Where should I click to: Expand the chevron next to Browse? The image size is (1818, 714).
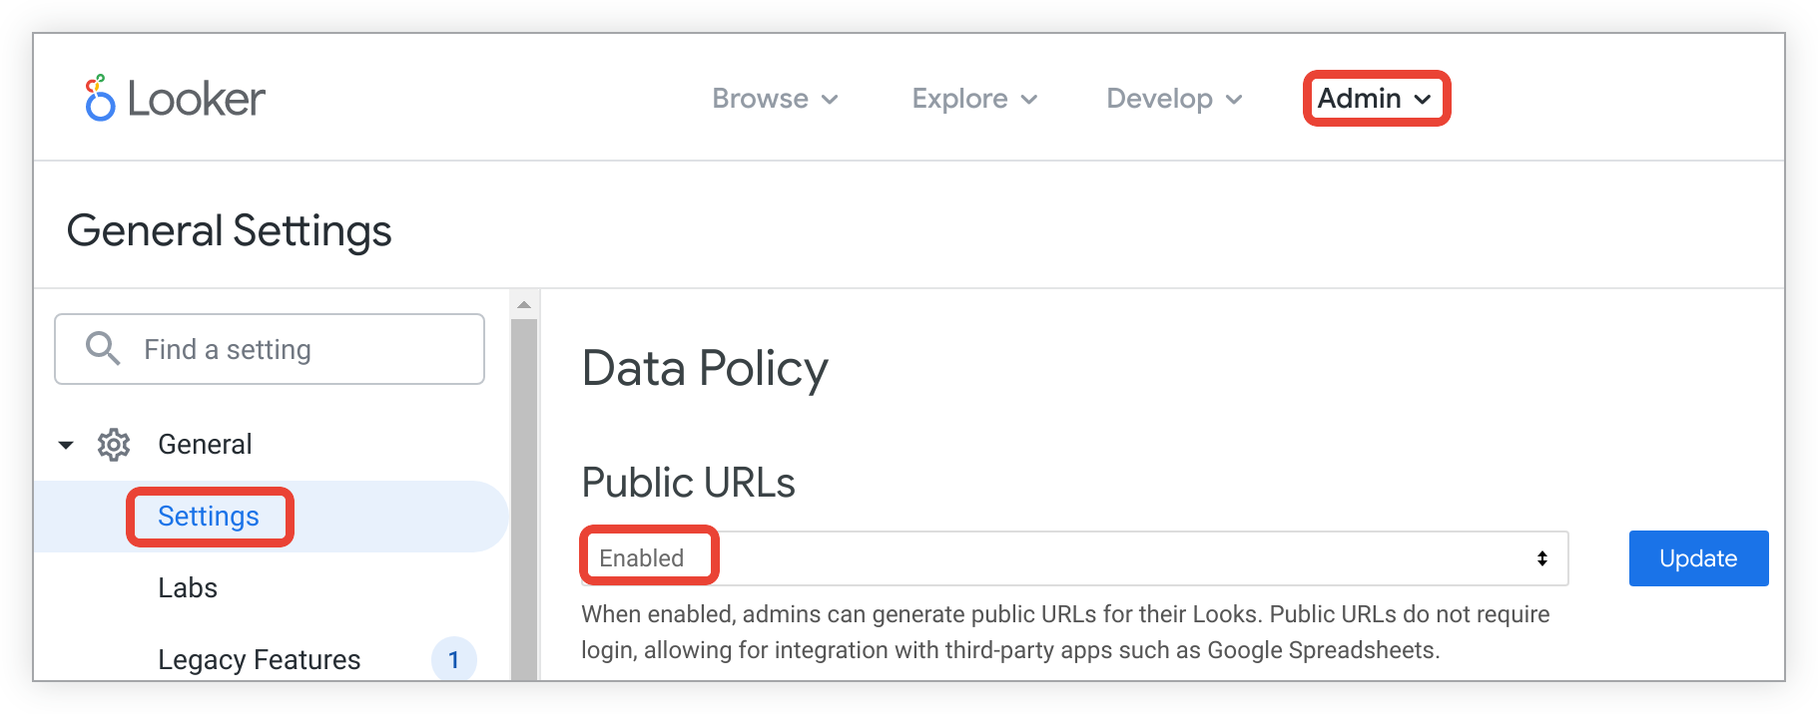[x=830, y=100]
